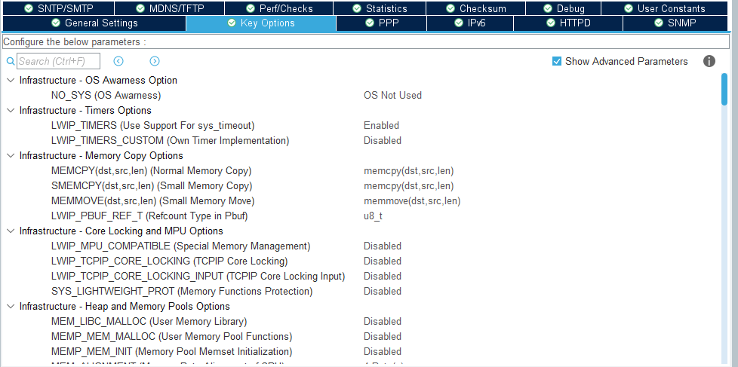Open the PPP tab
The width and height of the screenshot is (738, 367).
pyautogui.click(x=382, y=23)
